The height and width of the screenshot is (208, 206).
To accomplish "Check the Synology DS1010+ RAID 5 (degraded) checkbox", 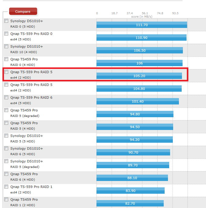I will point(6,161).
